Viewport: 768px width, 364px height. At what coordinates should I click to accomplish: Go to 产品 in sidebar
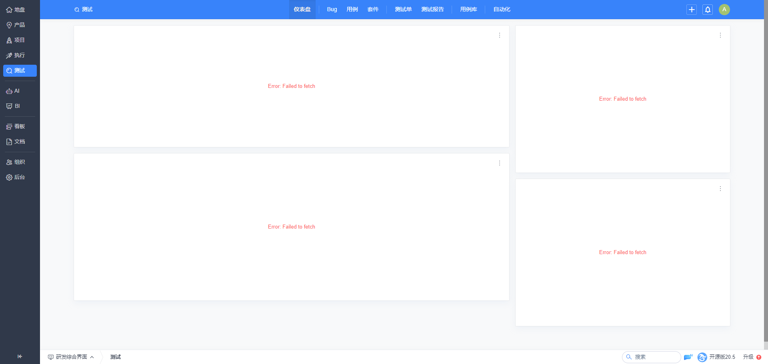click(x=20, y=25)
